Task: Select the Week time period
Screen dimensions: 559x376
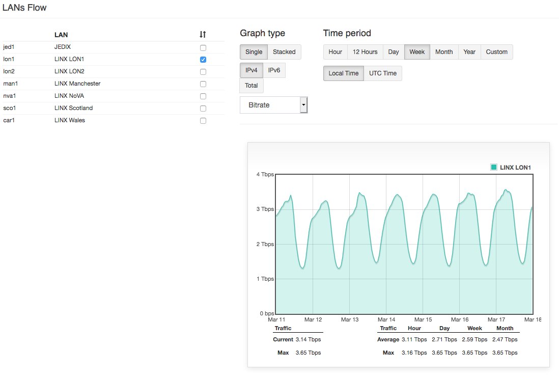Action: point(417,52)
